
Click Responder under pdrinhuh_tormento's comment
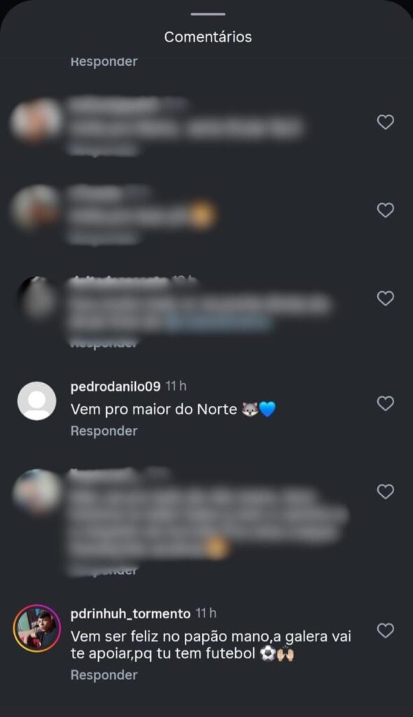tap(104, 675)
